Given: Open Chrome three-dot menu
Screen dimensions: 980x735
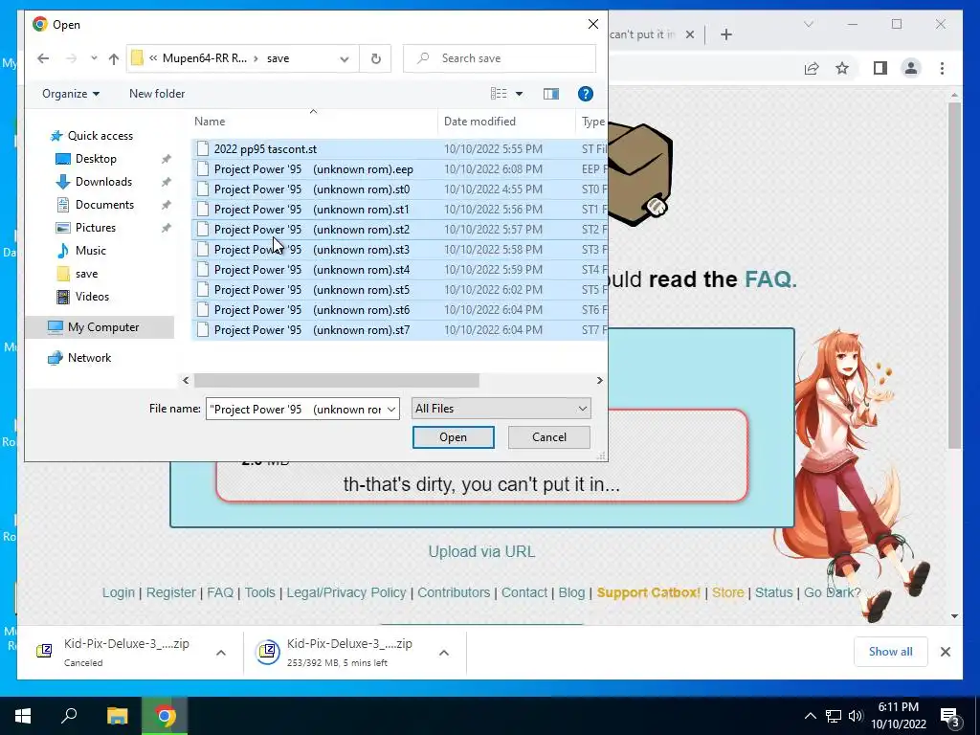Looking at the screenshot, I should [x=942, y=68].
